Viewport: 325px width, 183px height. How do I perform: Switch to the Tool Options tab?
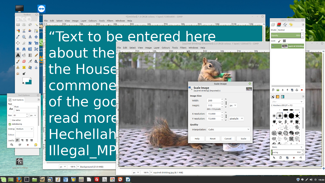16,100
